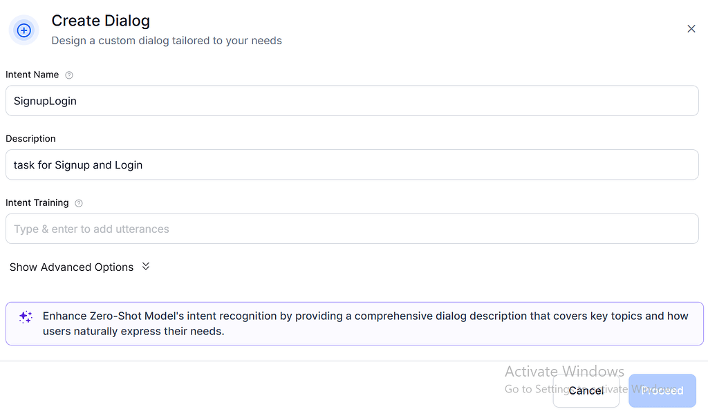Viewport: 708px width, 418px height.
Task: Click into the Description text field
Action: click(352, 165)
